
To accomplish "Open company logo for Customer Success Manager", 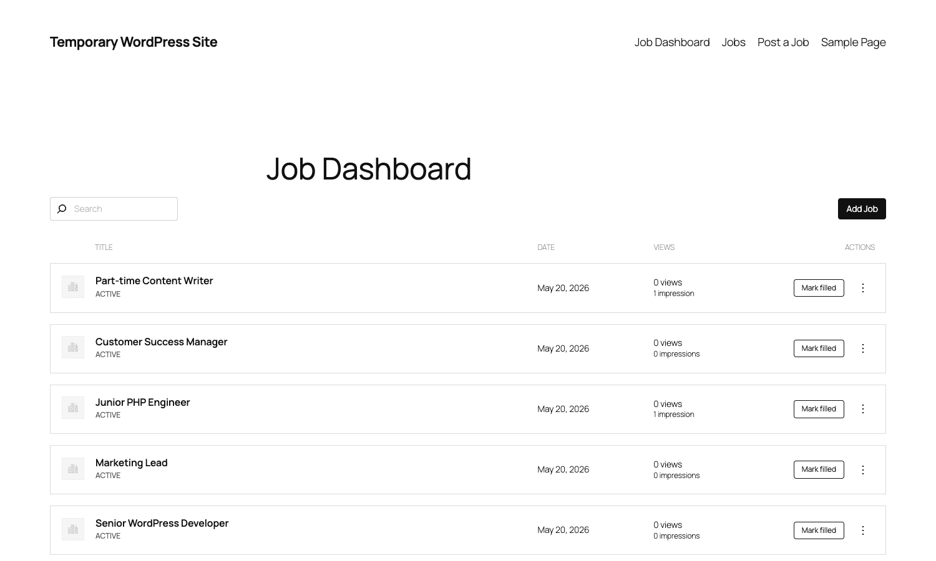I will point(73,347).
